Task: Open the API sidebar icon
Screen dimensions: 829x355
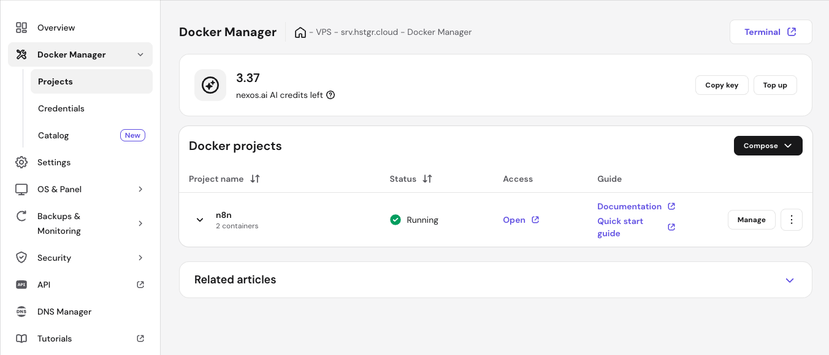Action: (x=21, y=285)
